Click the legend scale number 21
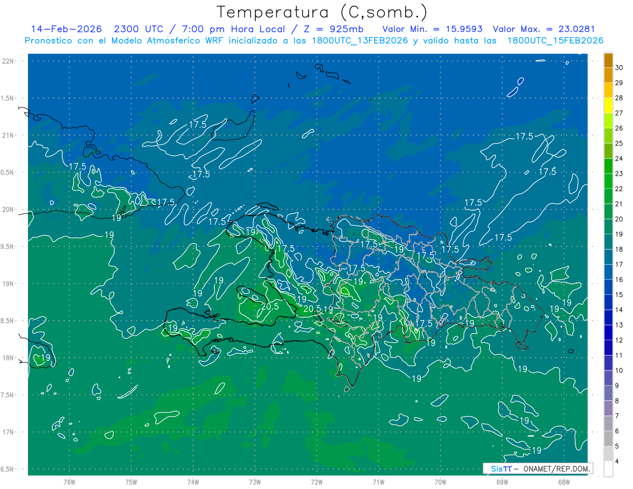633x489 pixels. pos(620,204)
